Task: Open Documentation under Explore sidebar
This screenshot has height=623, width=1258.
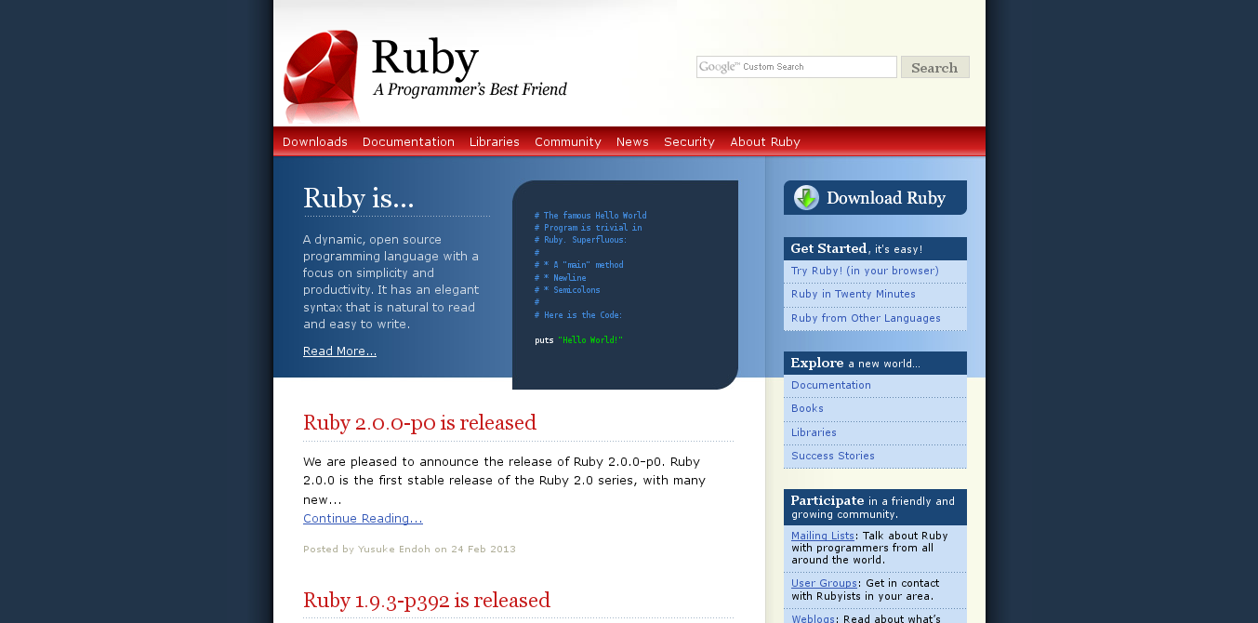Action: point(831,385)
